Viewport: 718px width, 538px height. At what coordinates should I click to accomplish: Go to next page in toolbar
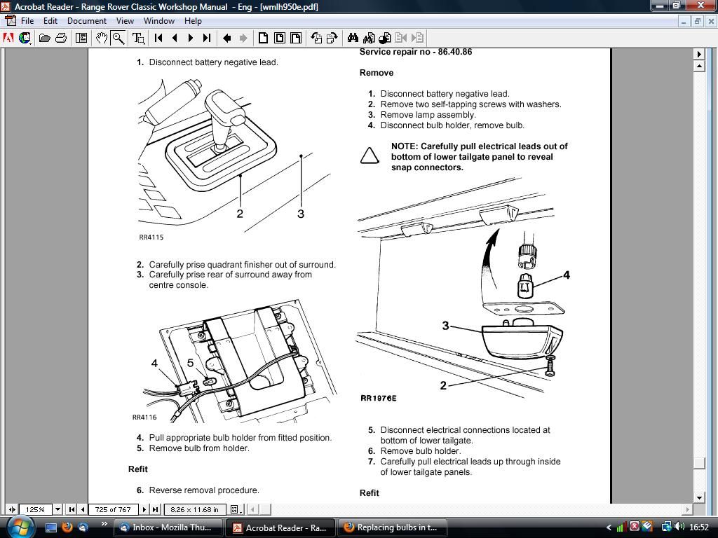(191, 38)
